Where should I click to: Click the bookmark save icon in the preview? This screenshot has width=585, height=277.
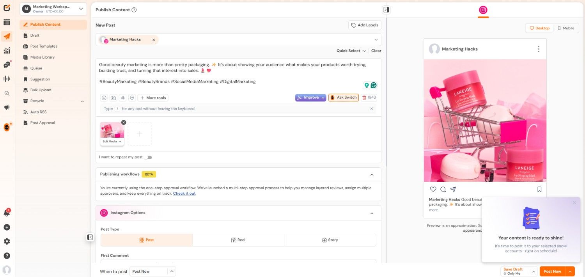[539, 189]
